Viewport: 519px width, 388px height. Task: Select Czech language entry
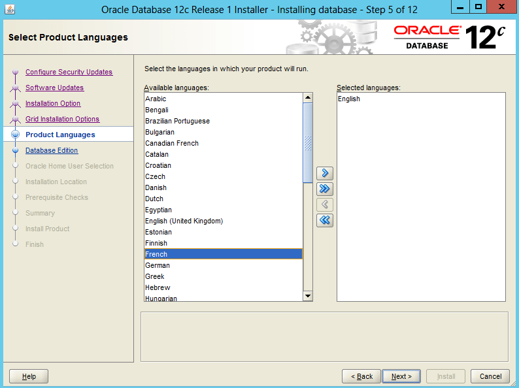(x=224, y=176)
